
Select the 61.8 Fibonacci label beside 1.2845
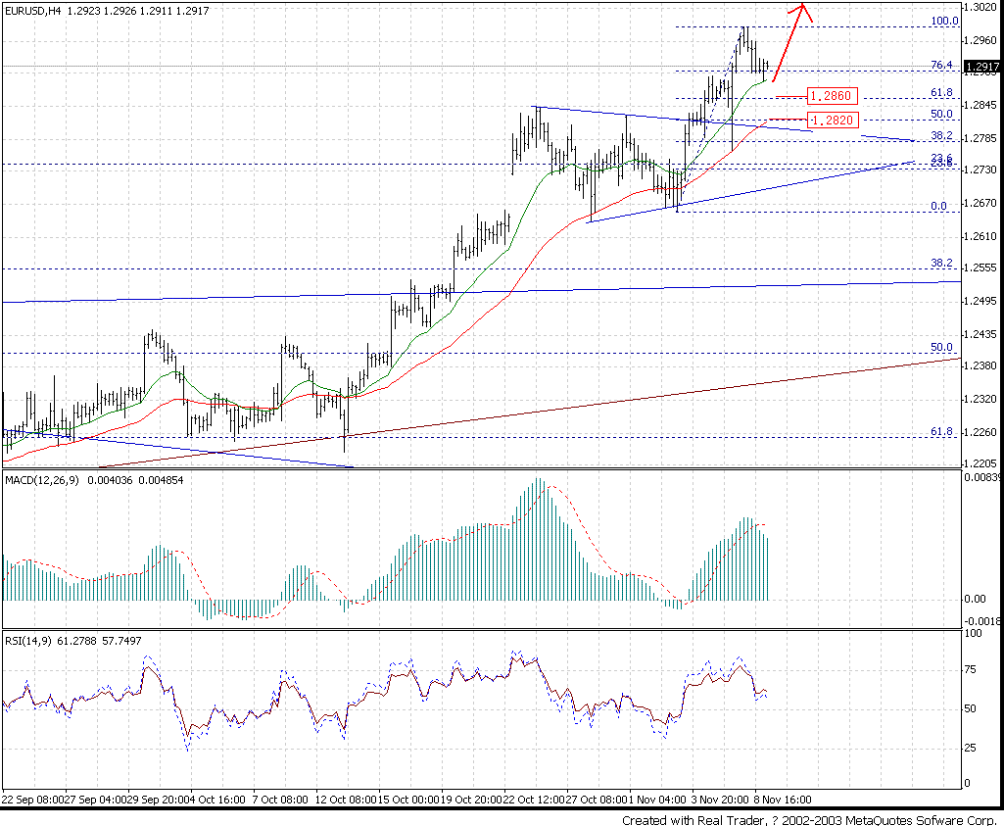pos(941,93)
